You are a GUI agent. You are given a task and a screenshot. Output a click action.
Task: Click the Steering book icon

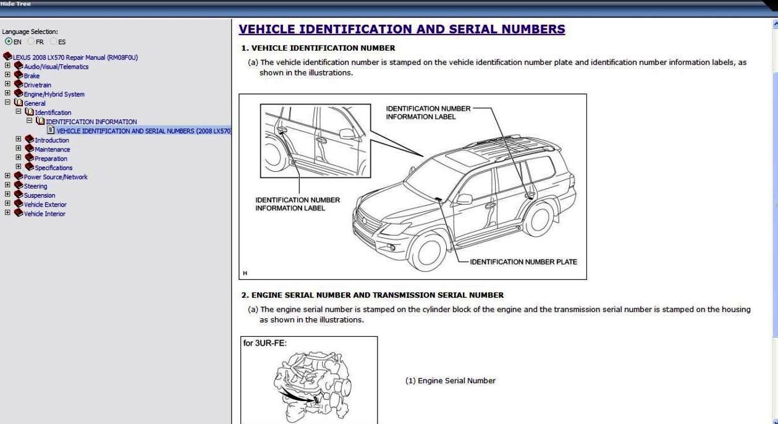(19, 185)
